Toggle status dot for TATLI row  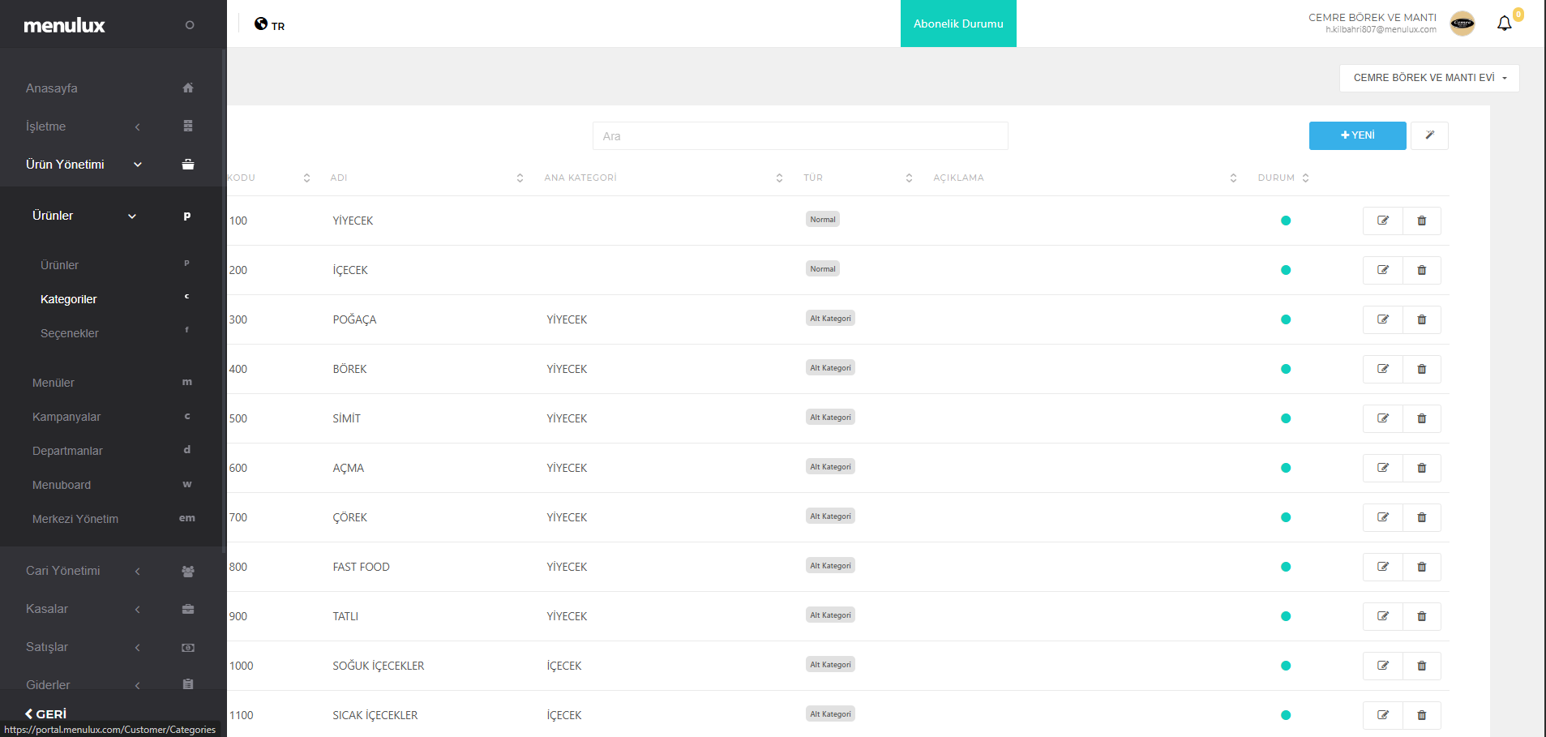click(x=1286, y=616)
